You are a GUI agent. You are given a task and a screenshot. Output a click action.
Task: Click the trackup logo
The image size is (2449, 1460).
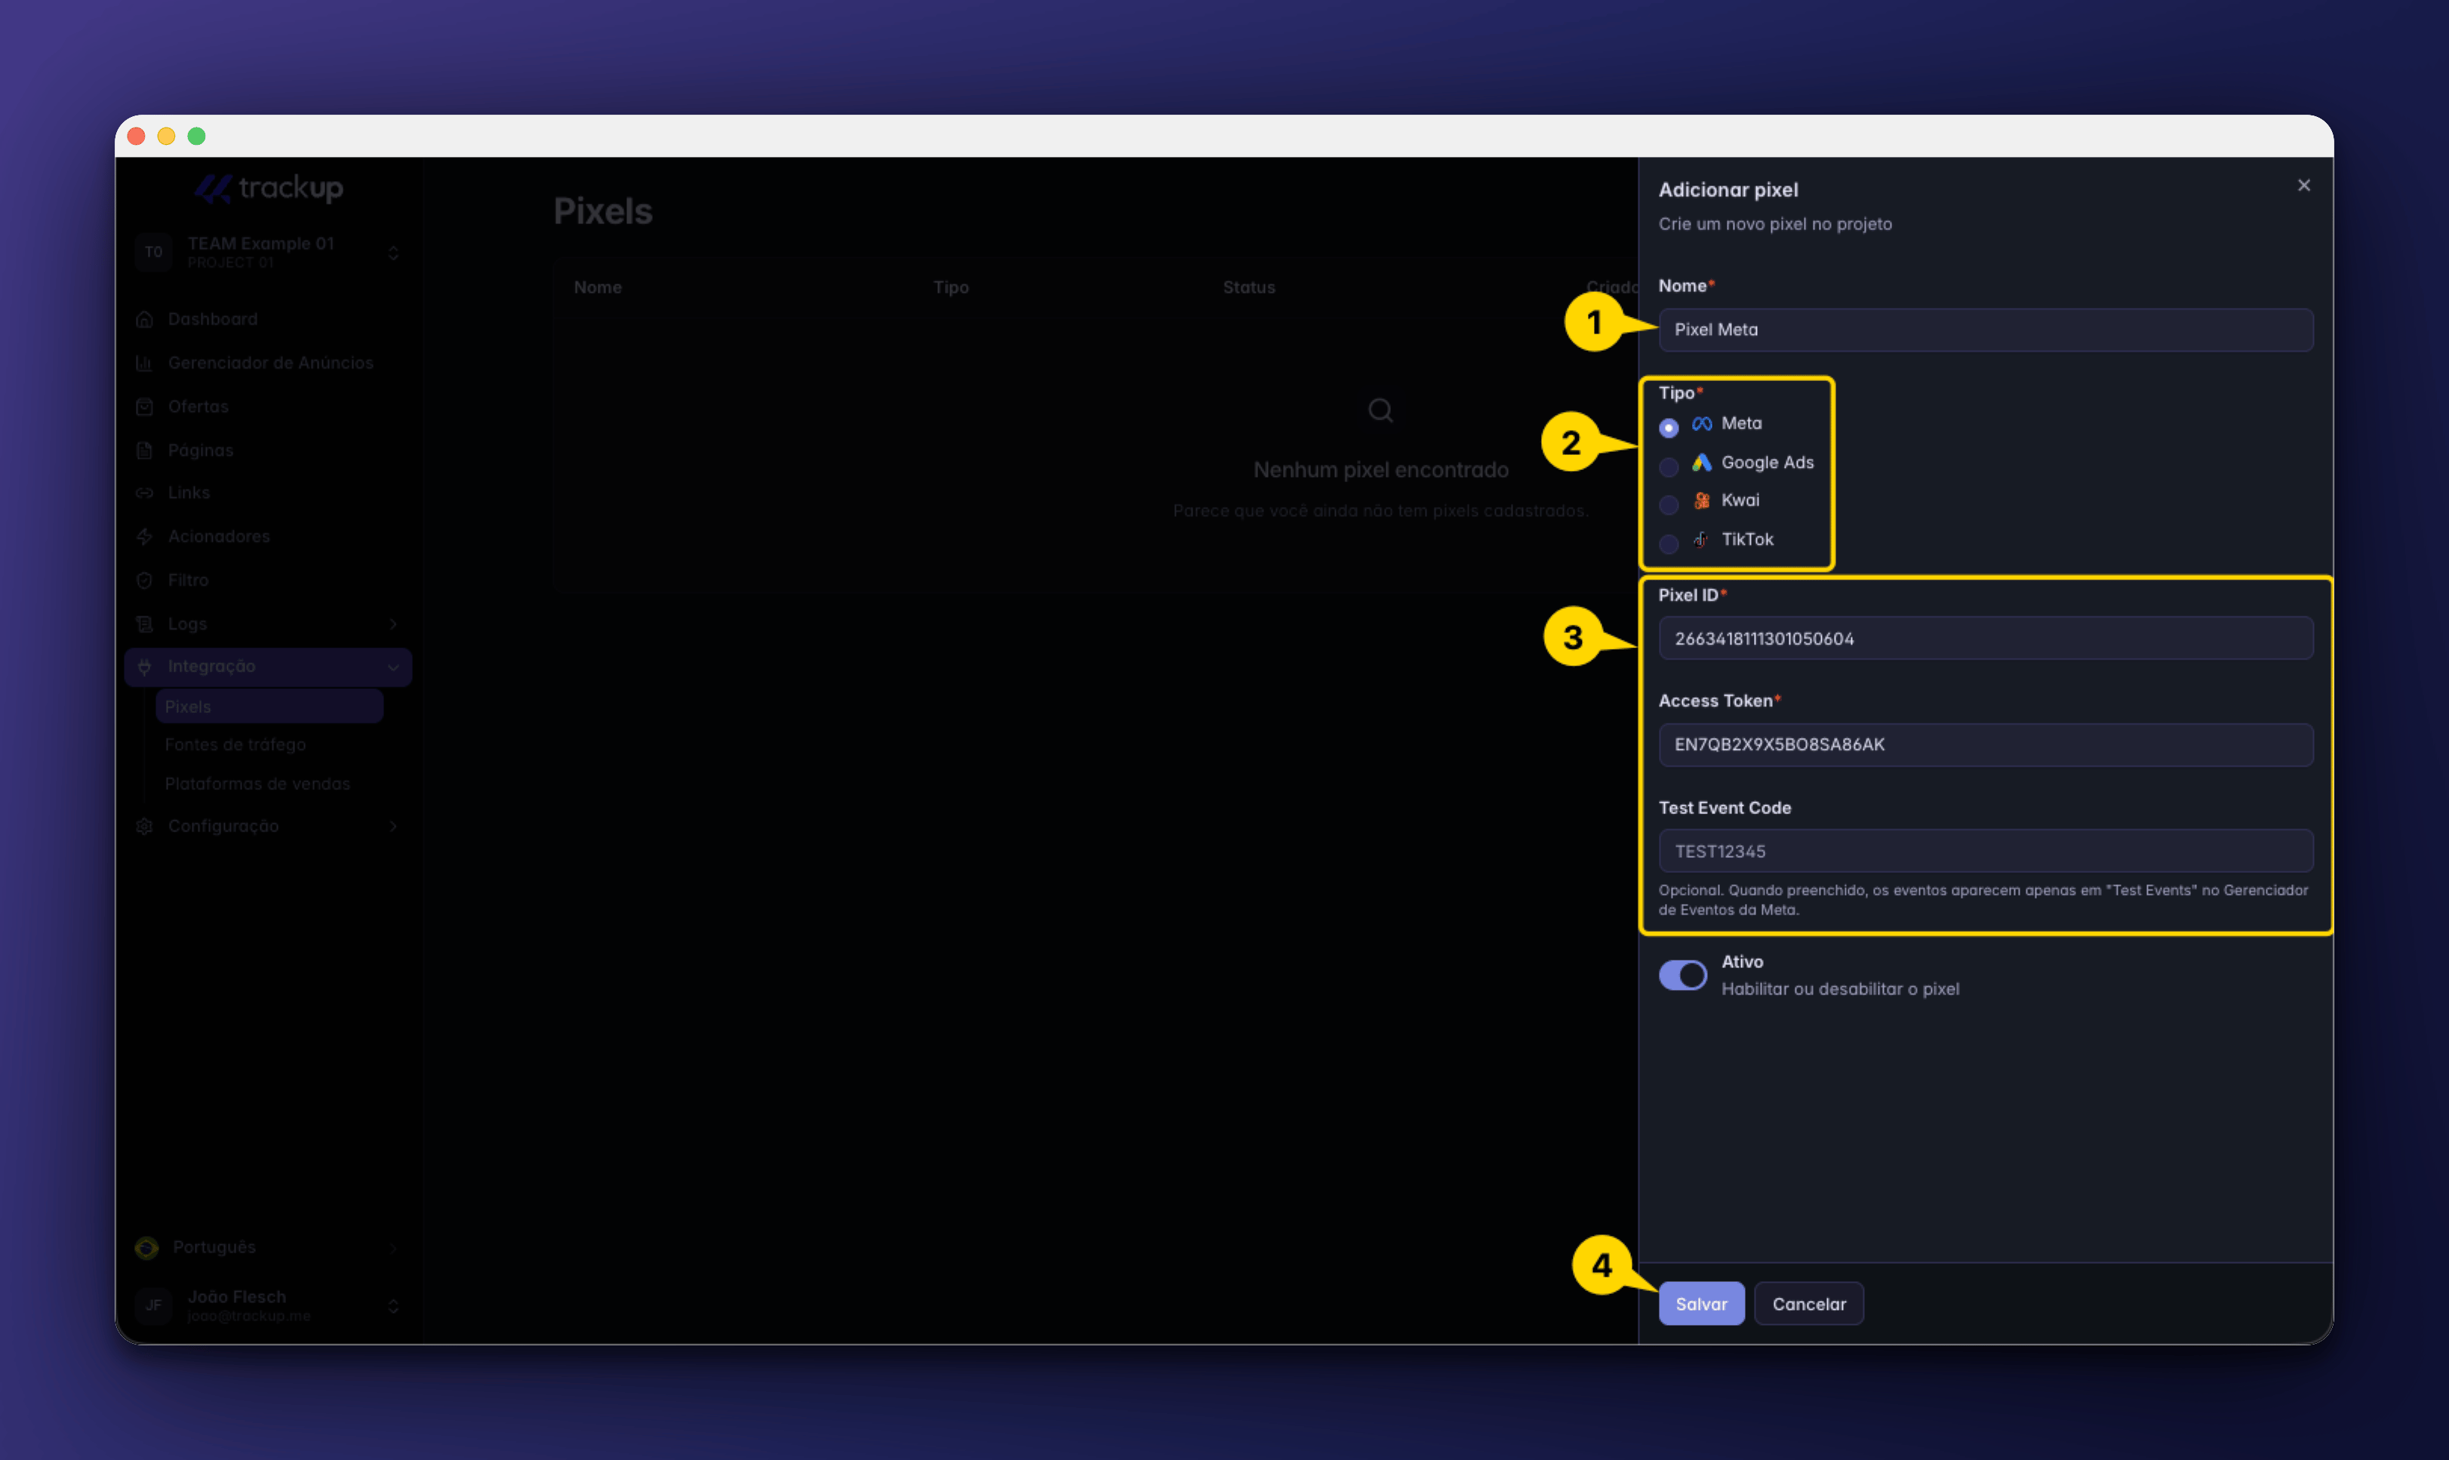click(269, 187)
